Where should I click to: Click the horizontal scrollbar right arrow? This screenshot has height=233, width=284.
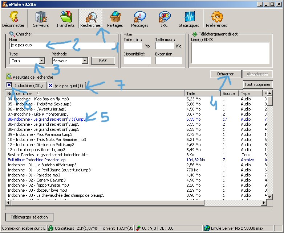point(264,203)
